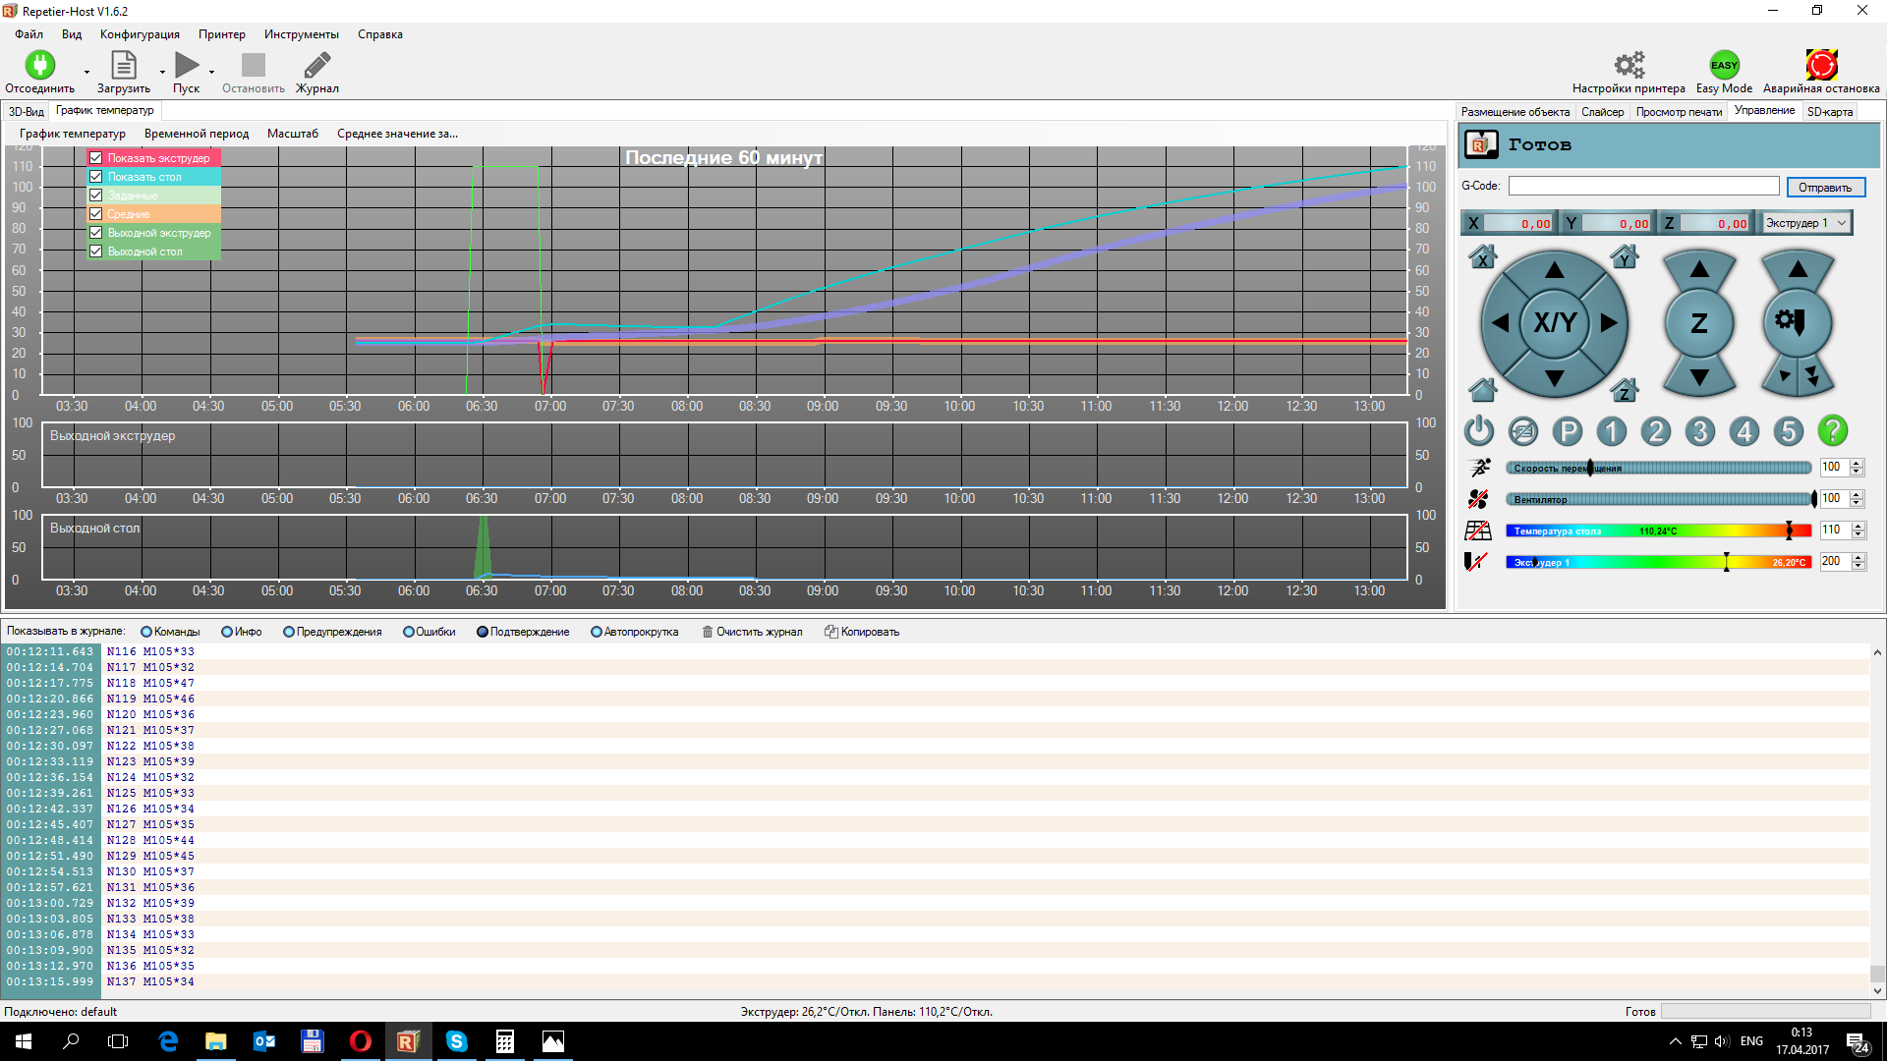The image size is (1887, 1061).
Task: Click the Emergency Stop (Аварийная остановка) icon
Action: pyautogui.click(x=1820, y=66)
